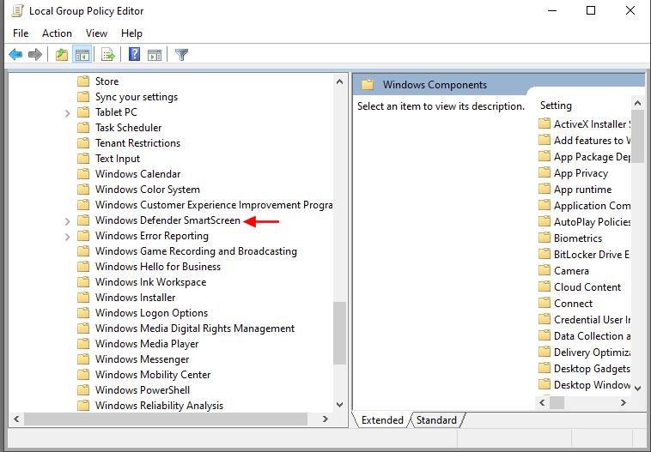Select Text Input tree item
Image resolution: width=651 pixels, height=452 pixels.
(x=118, y=159)
